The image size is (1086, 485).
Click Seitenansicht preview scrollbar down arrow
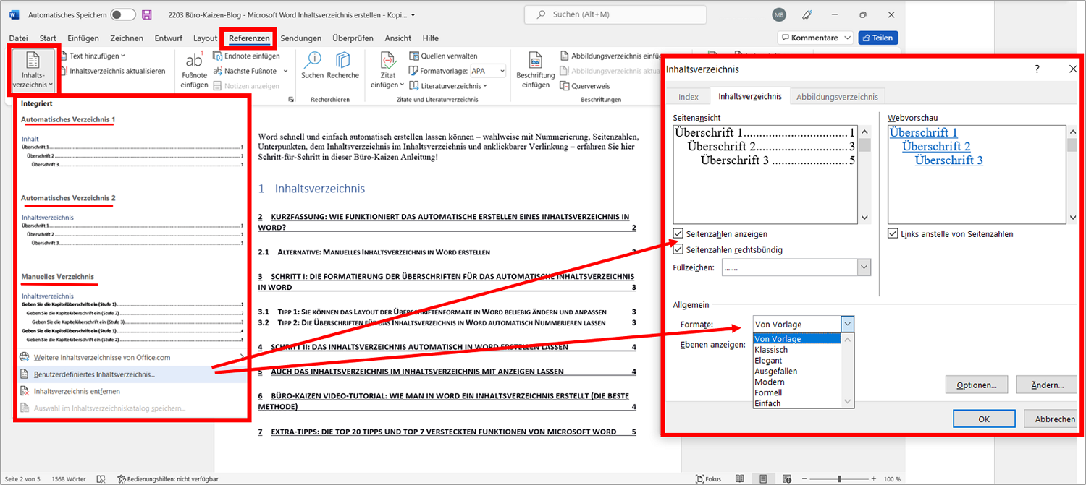pyautogui.click(x=864, y=218)
